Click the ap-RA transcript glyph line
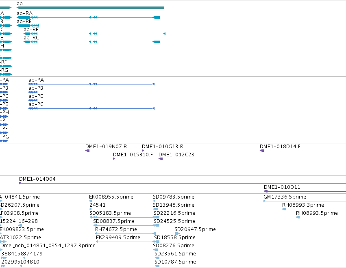 (x=88, y=17)
